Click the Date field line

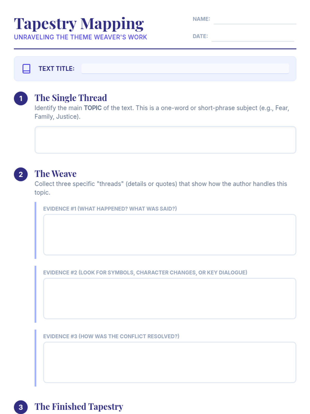pos(253,37)
